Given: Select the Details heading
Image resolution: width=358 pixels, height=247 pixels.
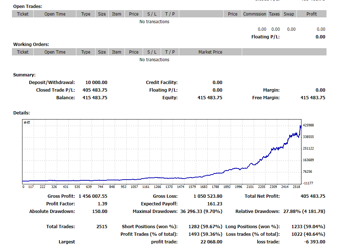Looking at the screenshot, I should pos(21,113).
